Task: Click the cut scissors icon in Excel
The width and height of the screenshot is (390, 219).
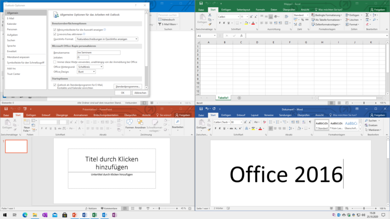Action: [x=210, y=15]
